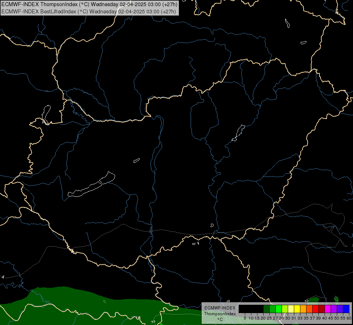
Task: Click the legend tick label 60
Action: pyautogui.click(x=349, y=318)
